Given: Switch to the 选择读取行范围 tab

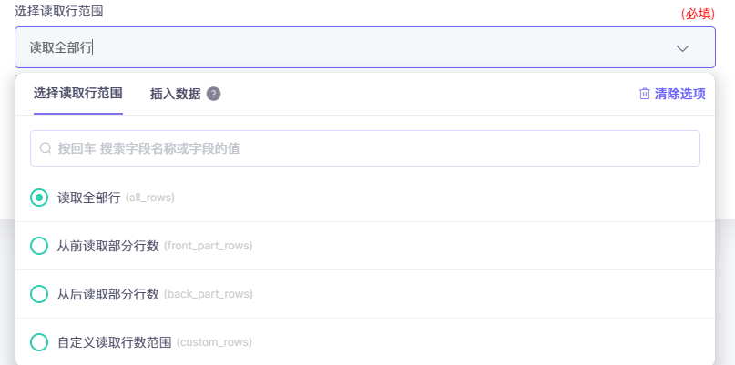Looking at the screenshot, I should pyautogui.click(x=78, y=93).
